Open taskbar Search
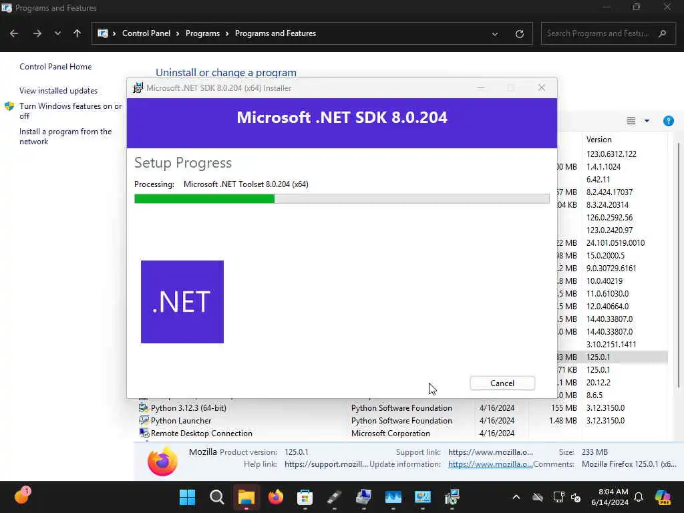The width and height of the screenshot is (684, 513). [217, 497]
